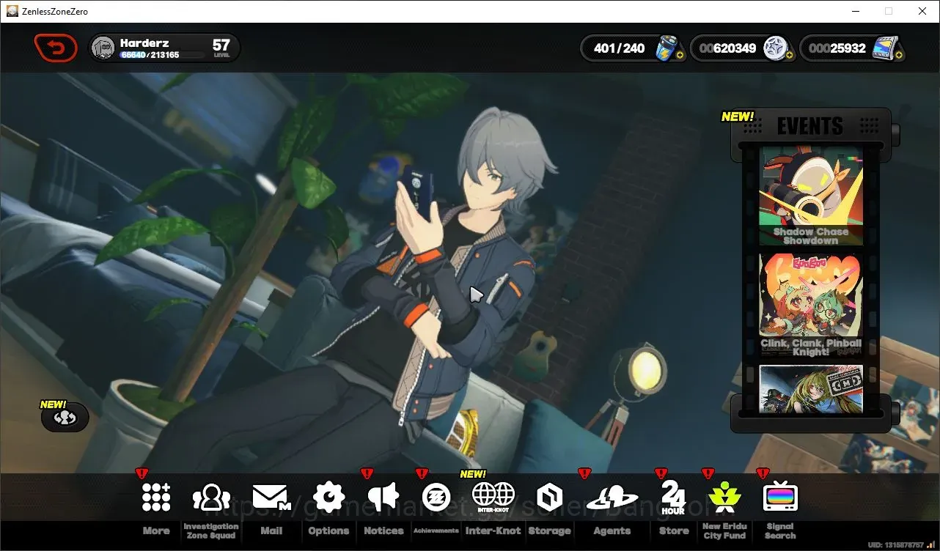Open the 24 Hour Store icon
Viewport: 940px width, 551px height.
673,498
